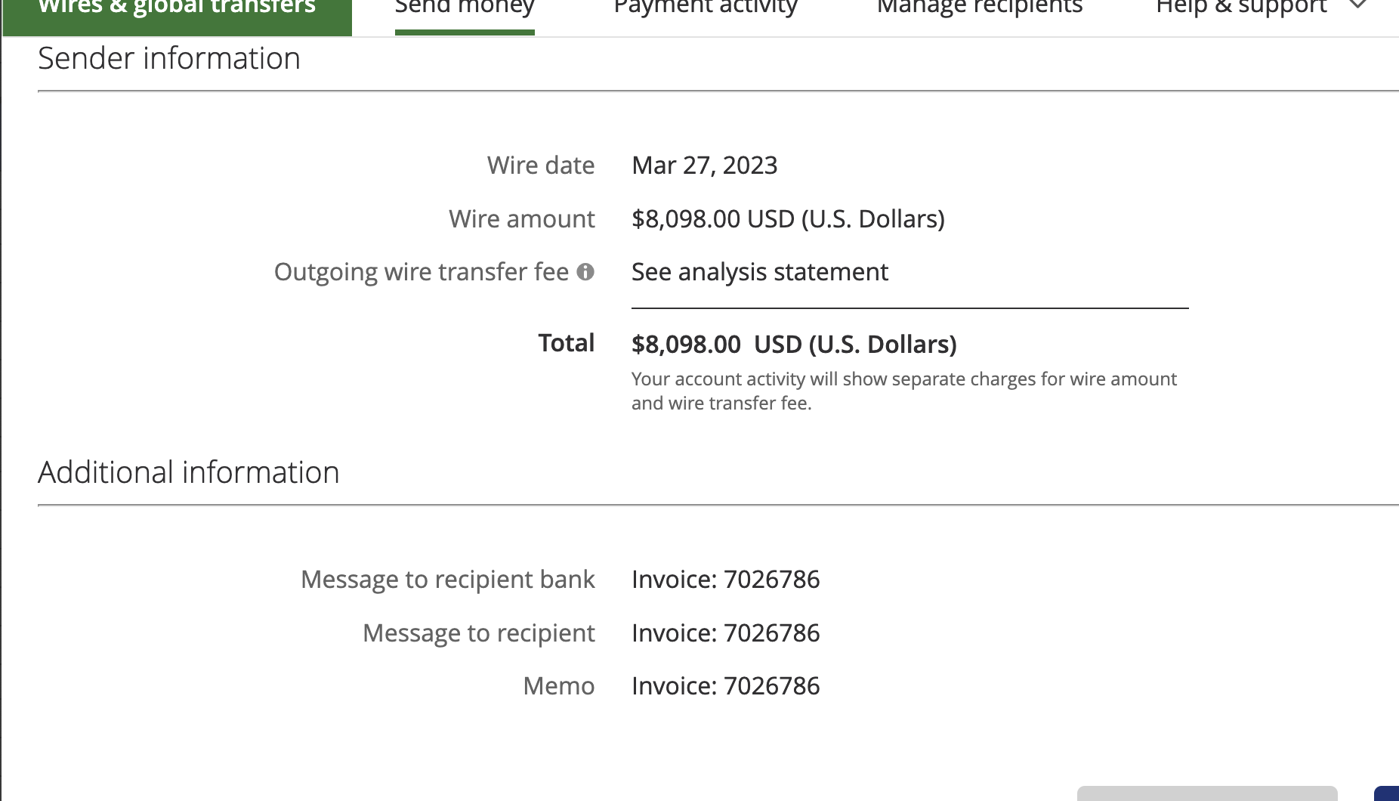Viewport: 1399px width, 801px height.
Task: Open the Payment activity tab
Action: 706,8
